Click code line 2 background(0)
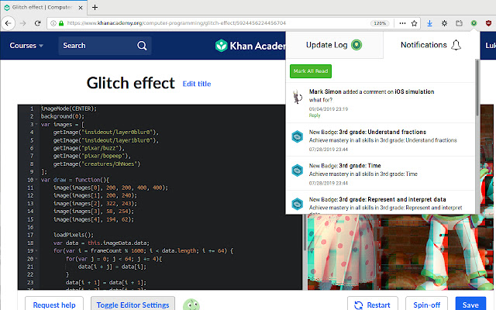The width and height of the screenshot is (496, 310). [62, 116]
